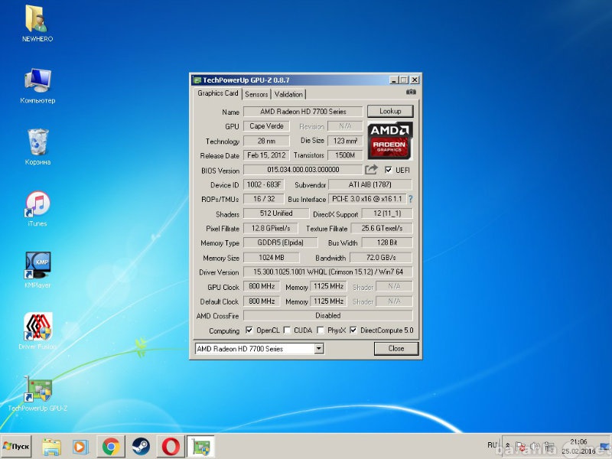
Task: Click the AMD CrossFire Disabled field
Action: [328, 315]
